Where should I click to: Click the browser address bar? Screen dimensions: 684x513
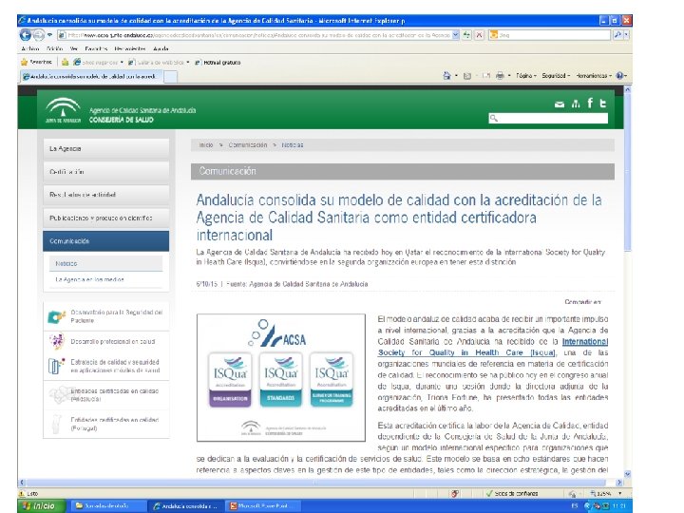coord(257,35)
